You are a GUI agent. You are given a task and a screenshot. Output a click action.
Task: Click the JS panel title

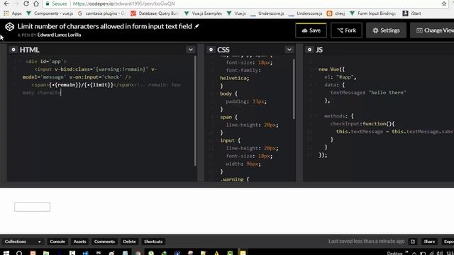(319, 50)
